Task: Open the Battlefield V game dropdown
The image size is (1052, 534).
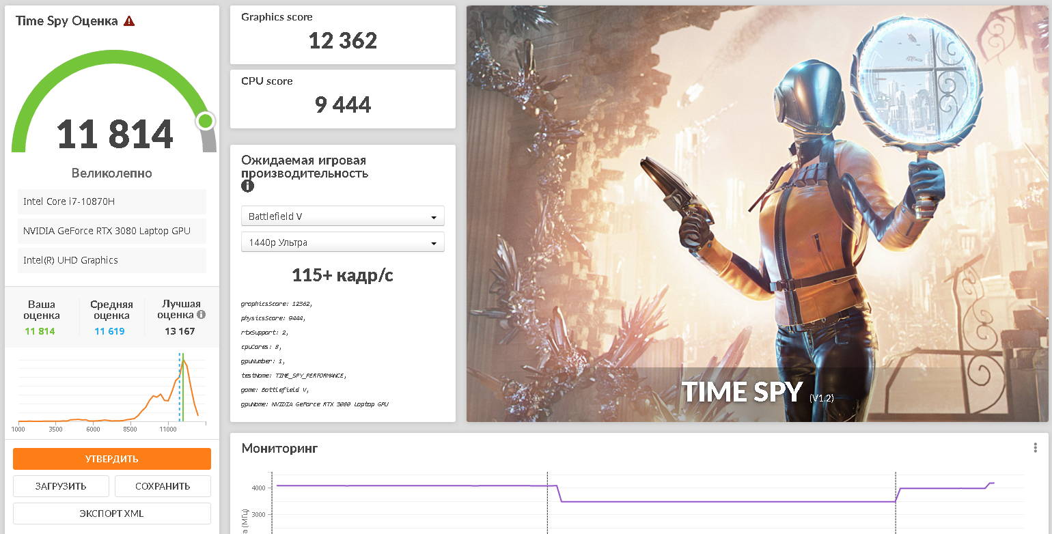Action: click(343, 216)
